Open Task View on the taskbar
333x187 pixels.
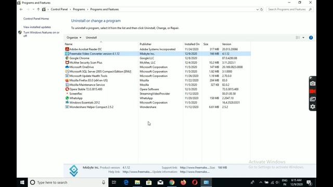click(114, 182)
